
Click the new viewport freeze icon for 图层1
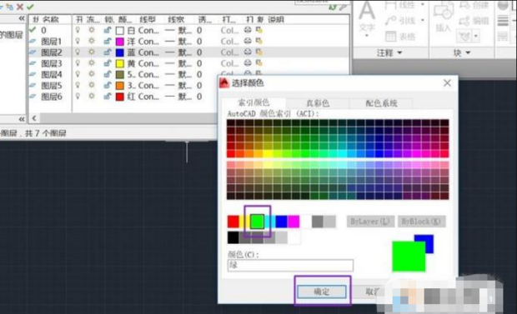259,41
